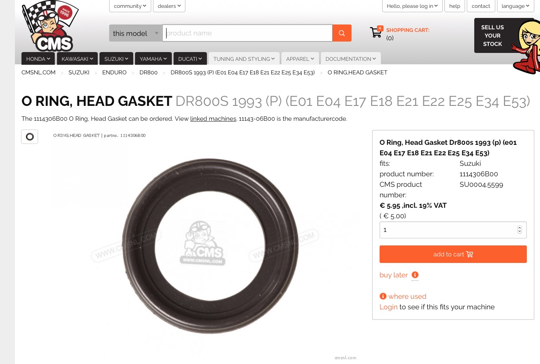The height and width of the screenshot is (364, 540).
Task: Open the shopping cart icon
Action: [376, 32]
